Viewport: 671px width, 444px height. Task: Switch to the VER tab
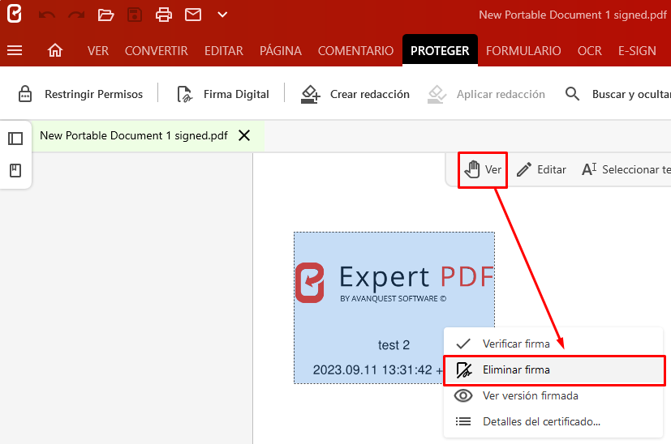[x=98, y=51]
